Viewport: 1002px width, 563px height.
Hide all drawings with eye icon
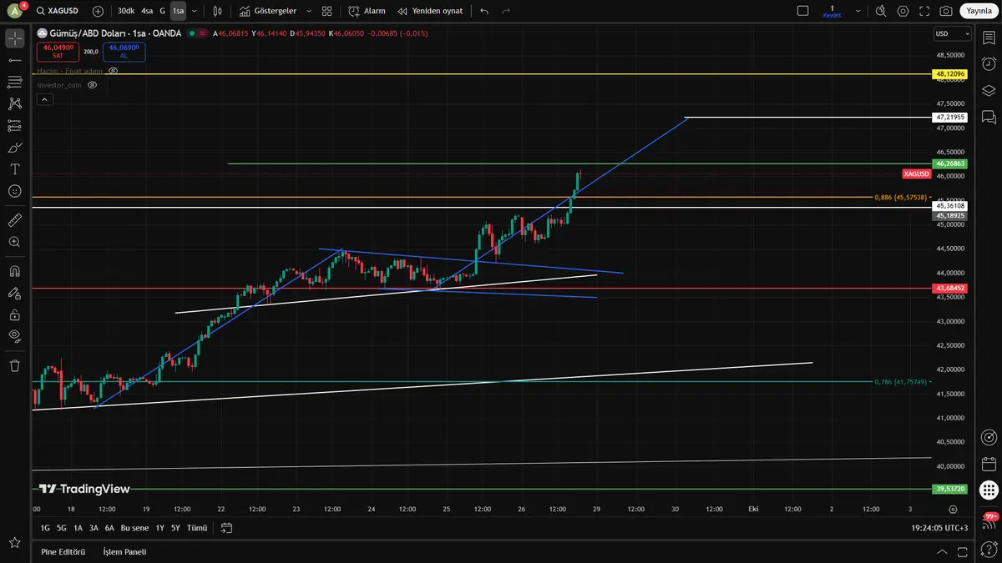pos(14,336)
